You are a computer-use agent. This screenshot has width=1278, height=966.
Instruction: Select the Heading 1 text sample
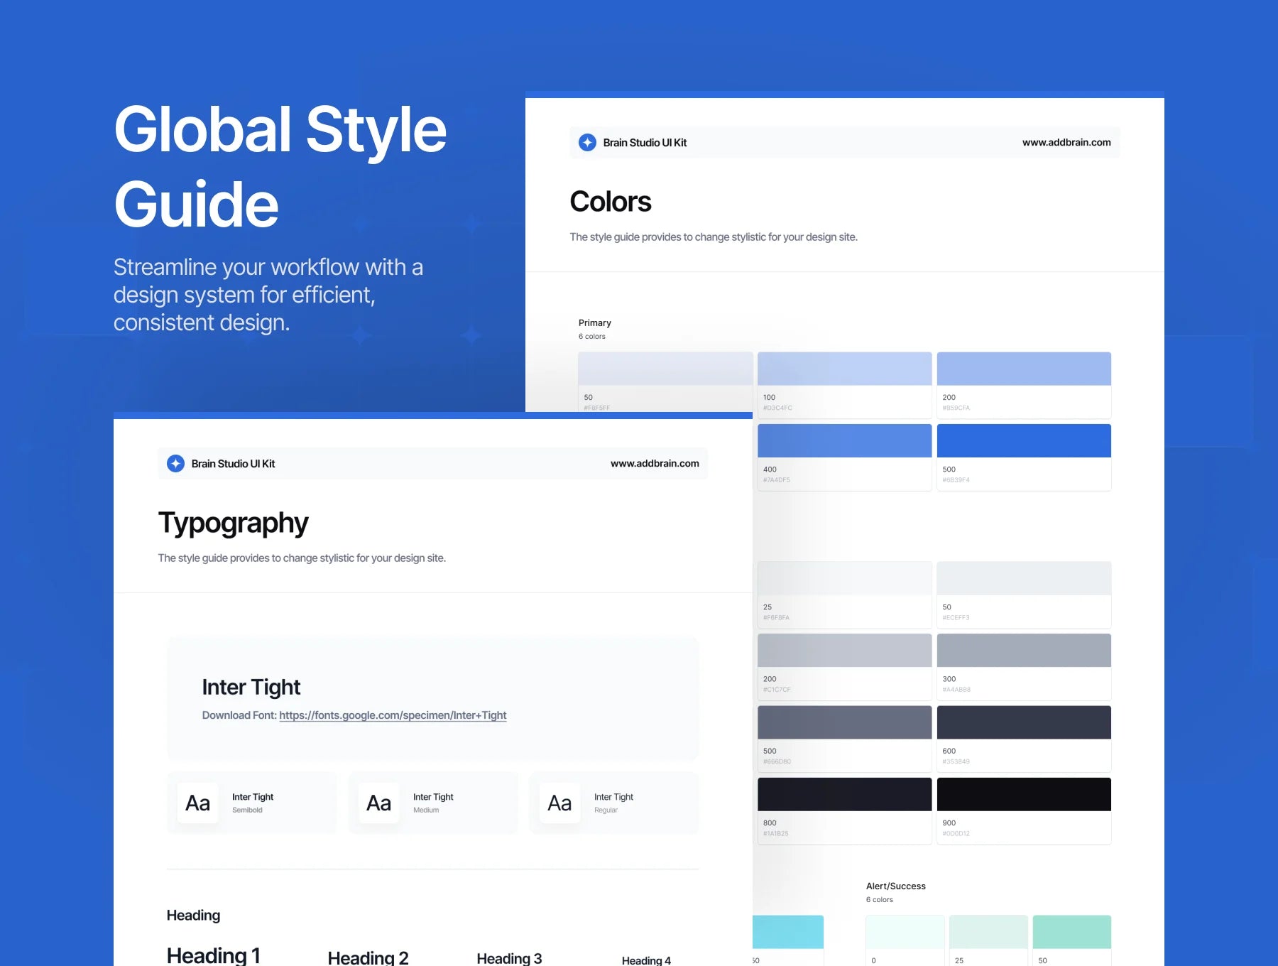click(x=213, y=955)
